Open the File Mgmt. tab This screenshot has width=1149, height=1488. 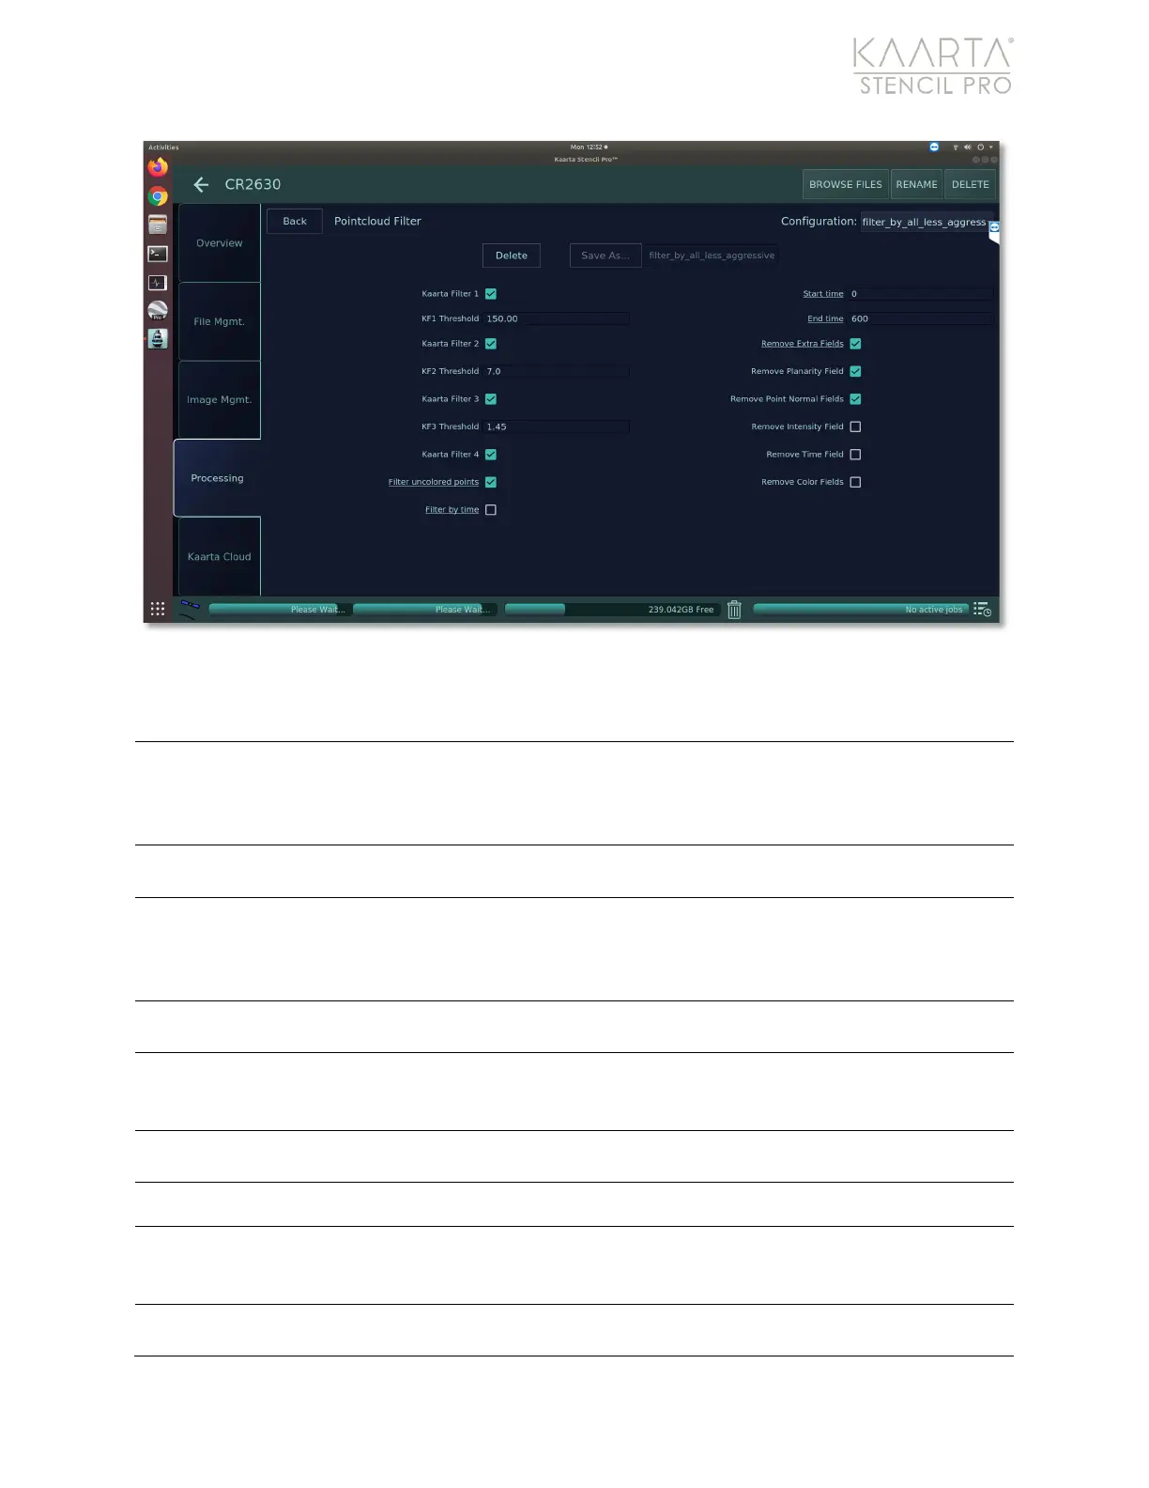tap(220, 321)
